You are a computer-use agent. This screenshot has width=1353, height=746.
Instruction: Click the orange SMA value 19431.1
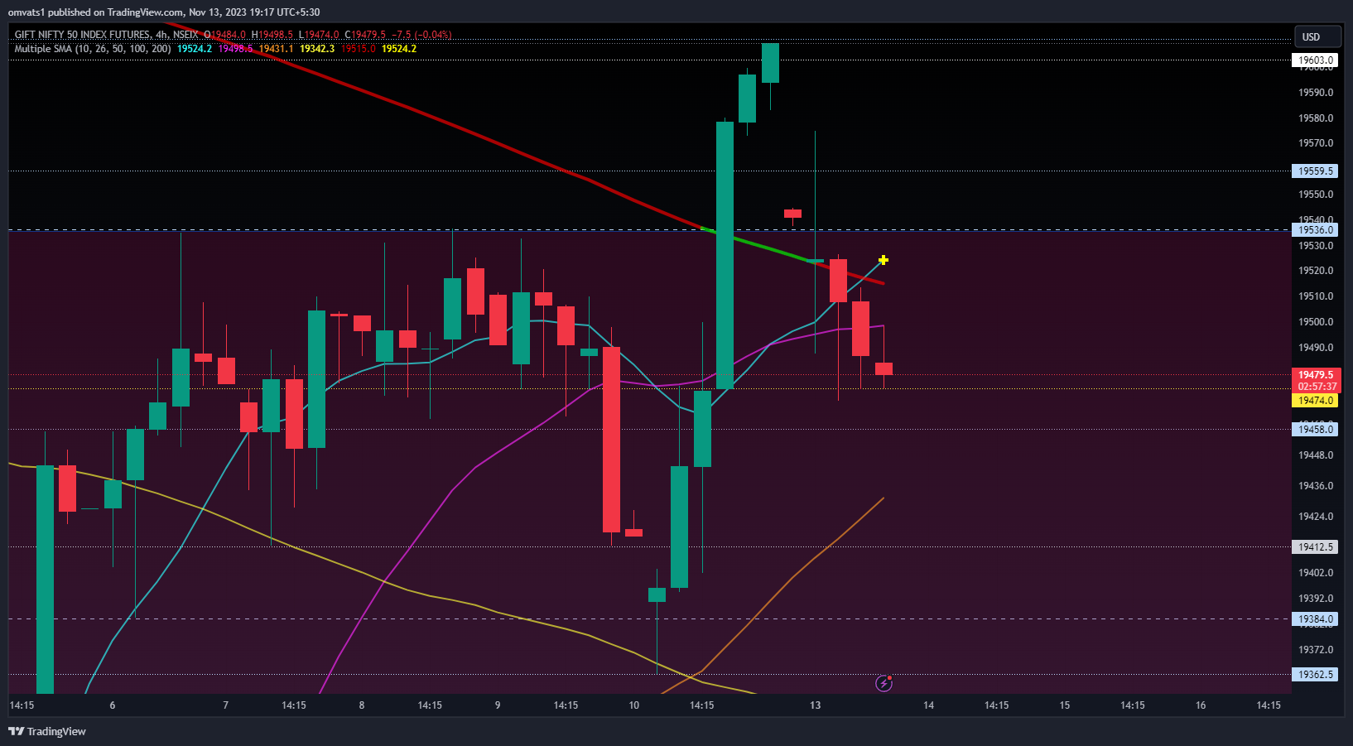coord(276,49)
